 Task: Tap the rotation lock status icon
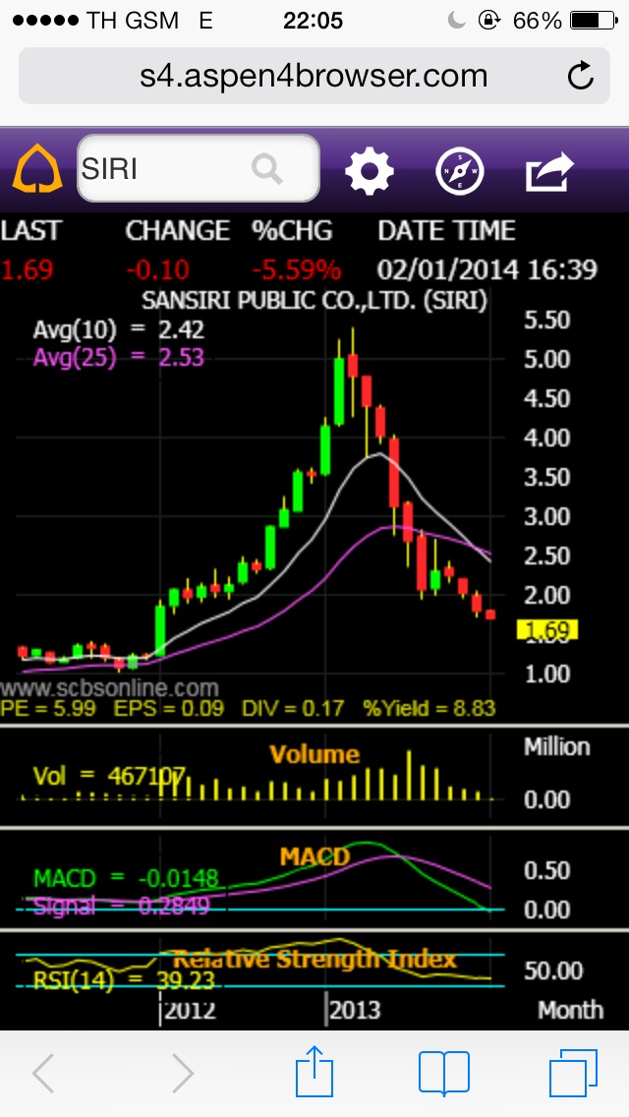[488, 21]
